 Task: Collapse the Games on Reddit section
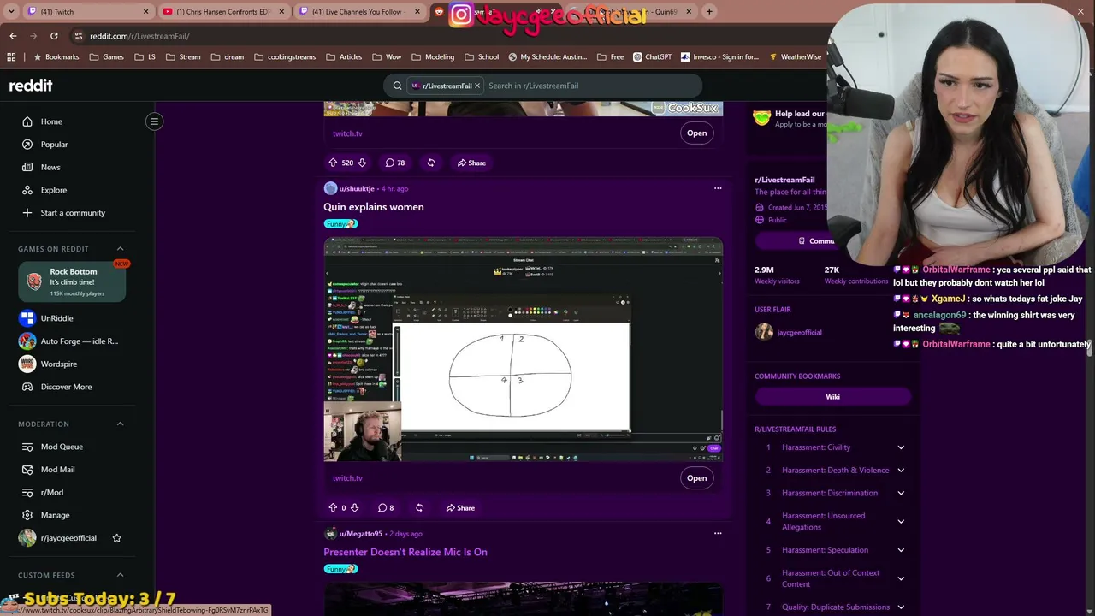pos(120,249)
